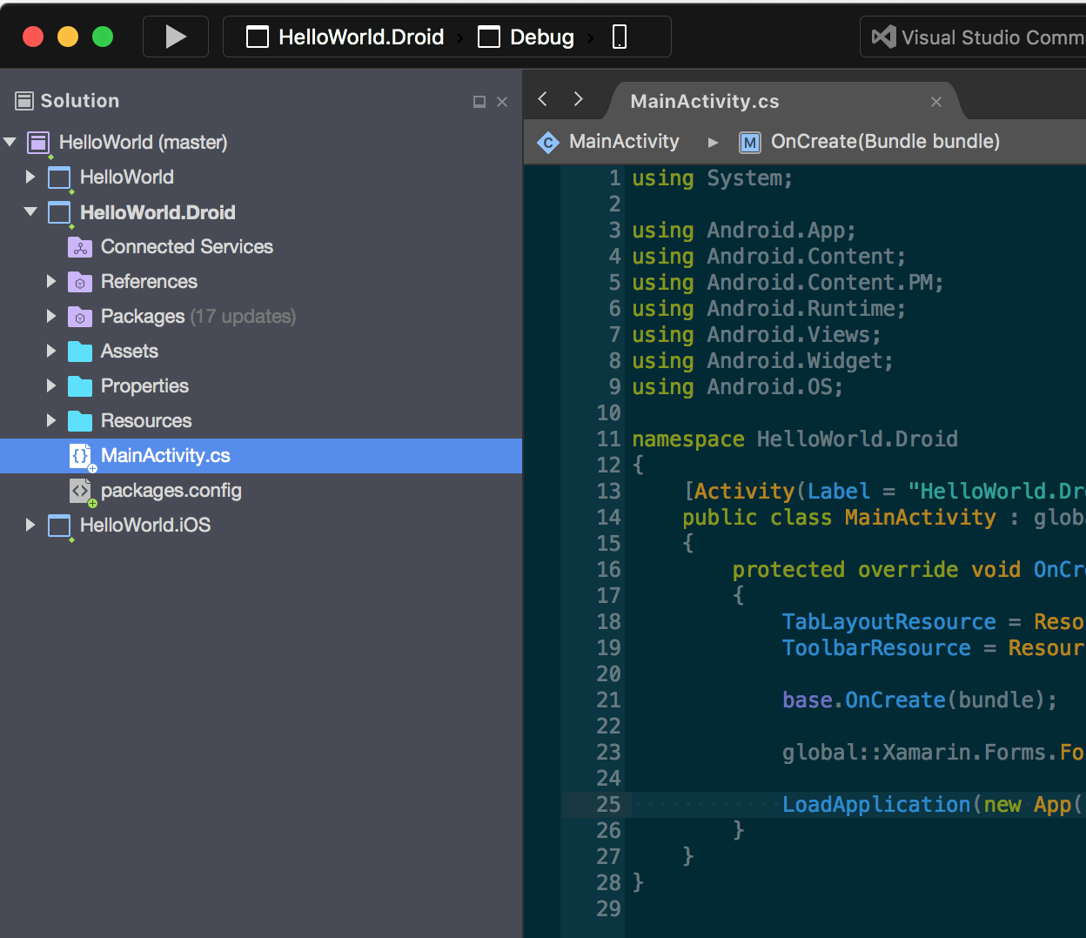
Task: Click the packages.config file icon
Action: pos(80,490)
